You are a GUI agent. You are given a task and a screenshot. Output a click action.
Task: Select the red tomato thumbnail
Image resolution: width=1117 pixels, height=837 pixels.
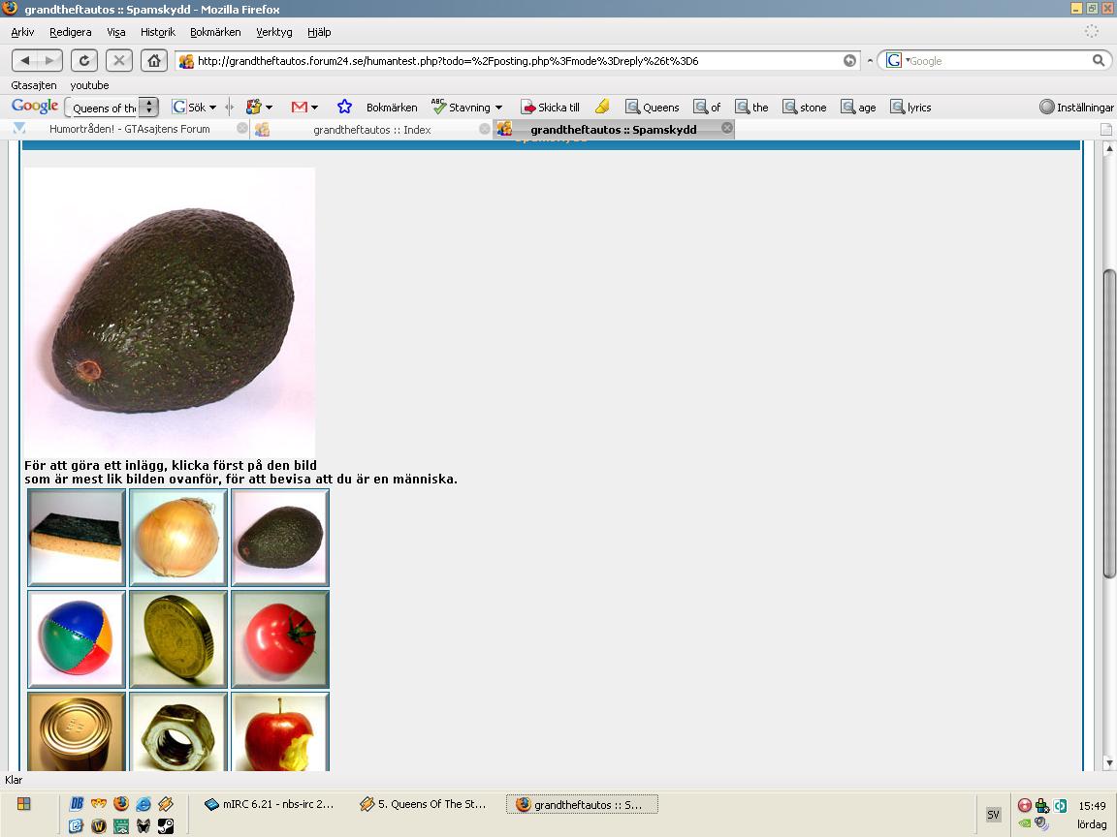click(x=280, y=639)
